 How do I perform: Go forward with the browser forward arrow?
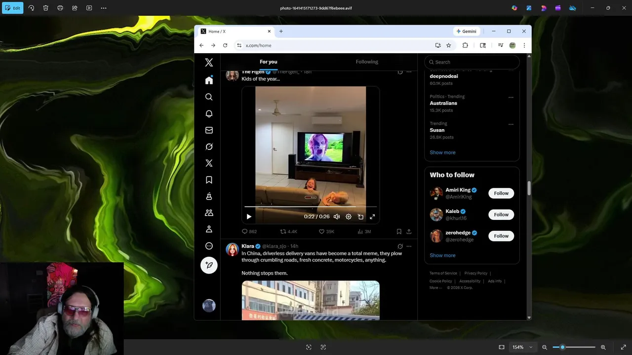coord(213,45)
